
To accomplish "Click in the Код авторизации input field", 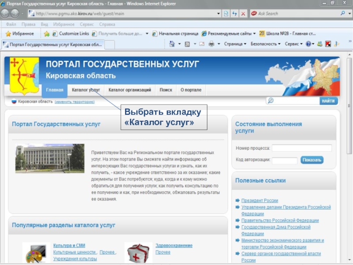I will tap(285, 160).
